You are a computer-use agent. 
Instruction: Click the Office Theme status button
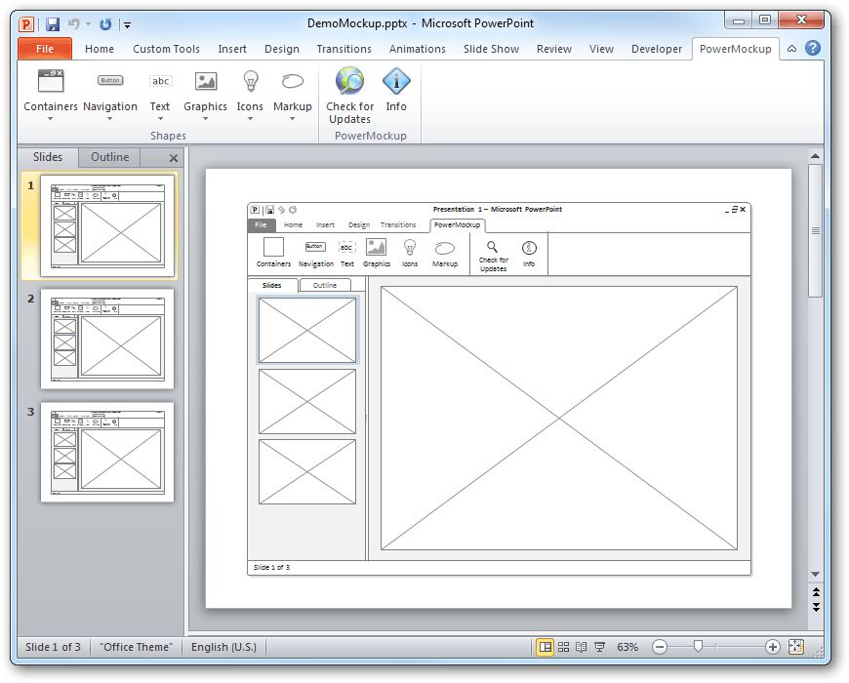(135, 646)
